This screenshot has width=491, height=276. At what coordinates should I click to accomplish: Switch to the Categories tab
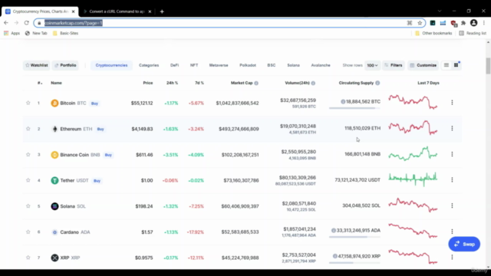(149, 65)
